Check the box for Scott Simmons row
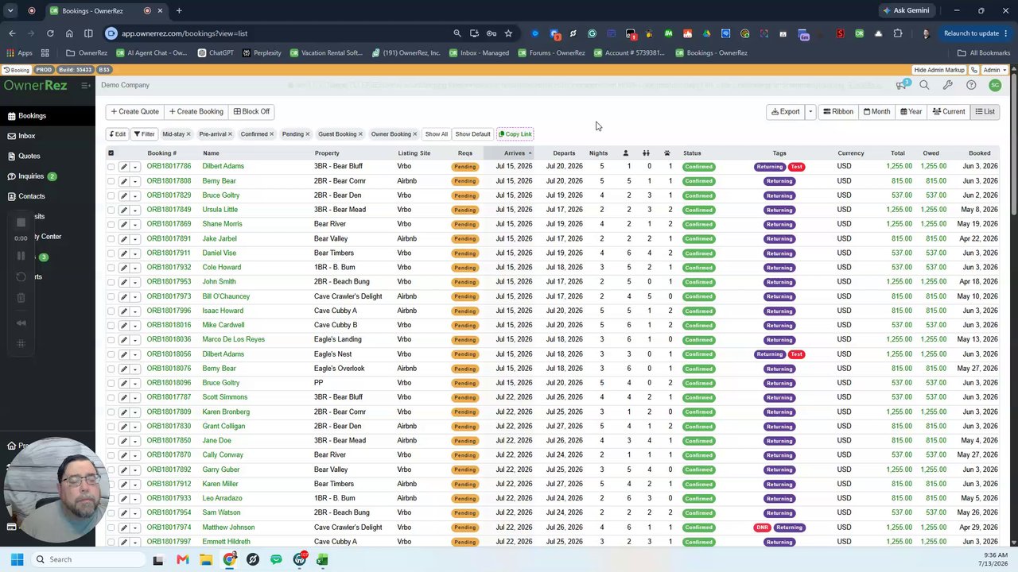 [x=111, y=397]
